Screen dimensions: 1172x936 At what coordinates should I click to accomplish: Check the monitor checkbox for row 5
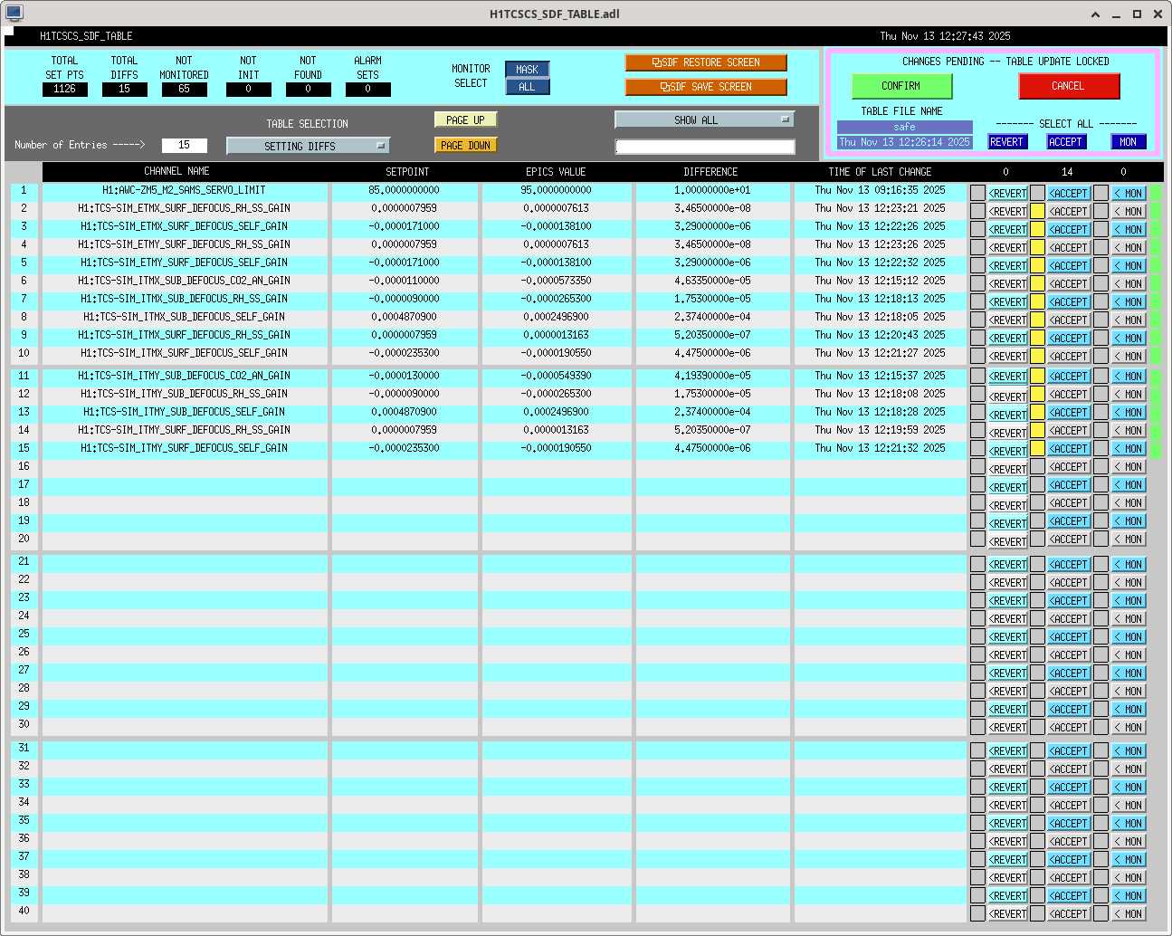1101,265
